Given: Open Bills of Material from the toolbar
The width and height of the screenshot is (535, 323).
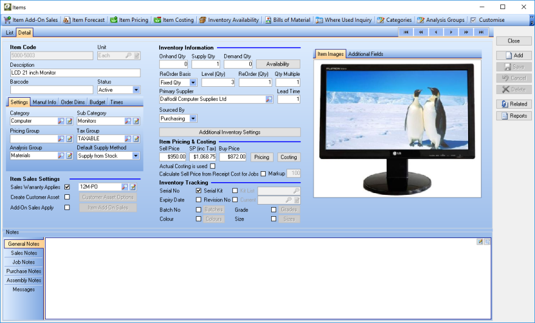Looking at the screenshot, I should pyautogui.click(x=288, y=20).
